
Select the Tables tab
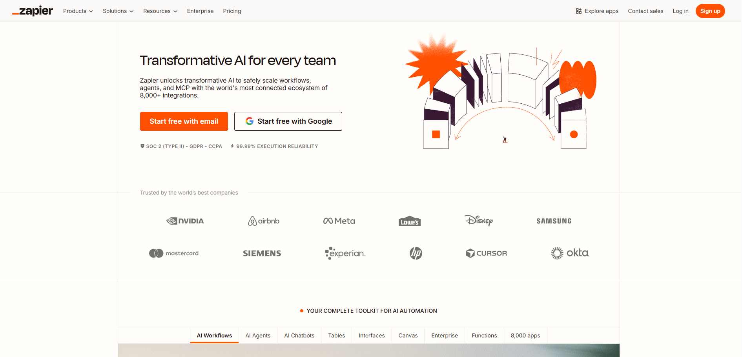click(x=336, y=335)
